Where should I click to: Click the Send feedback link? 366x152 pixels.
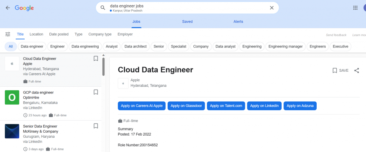pyautogui.click(x=336, y=35)
